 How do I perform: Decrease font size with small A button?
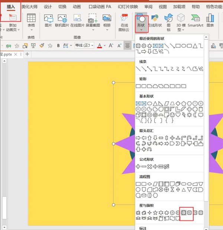click(120, 46)
